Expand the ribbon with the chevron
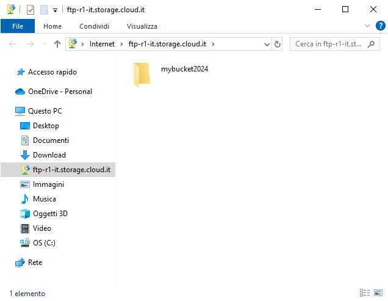Image resolution: width=388 pixels, height=301 pixels. click(x=367, y=26)
